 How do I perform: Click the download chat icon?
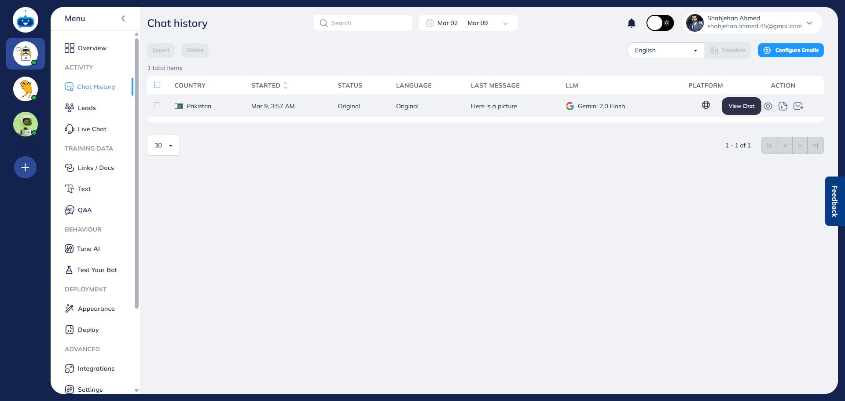pyautogui.click(x=783, y=106)
